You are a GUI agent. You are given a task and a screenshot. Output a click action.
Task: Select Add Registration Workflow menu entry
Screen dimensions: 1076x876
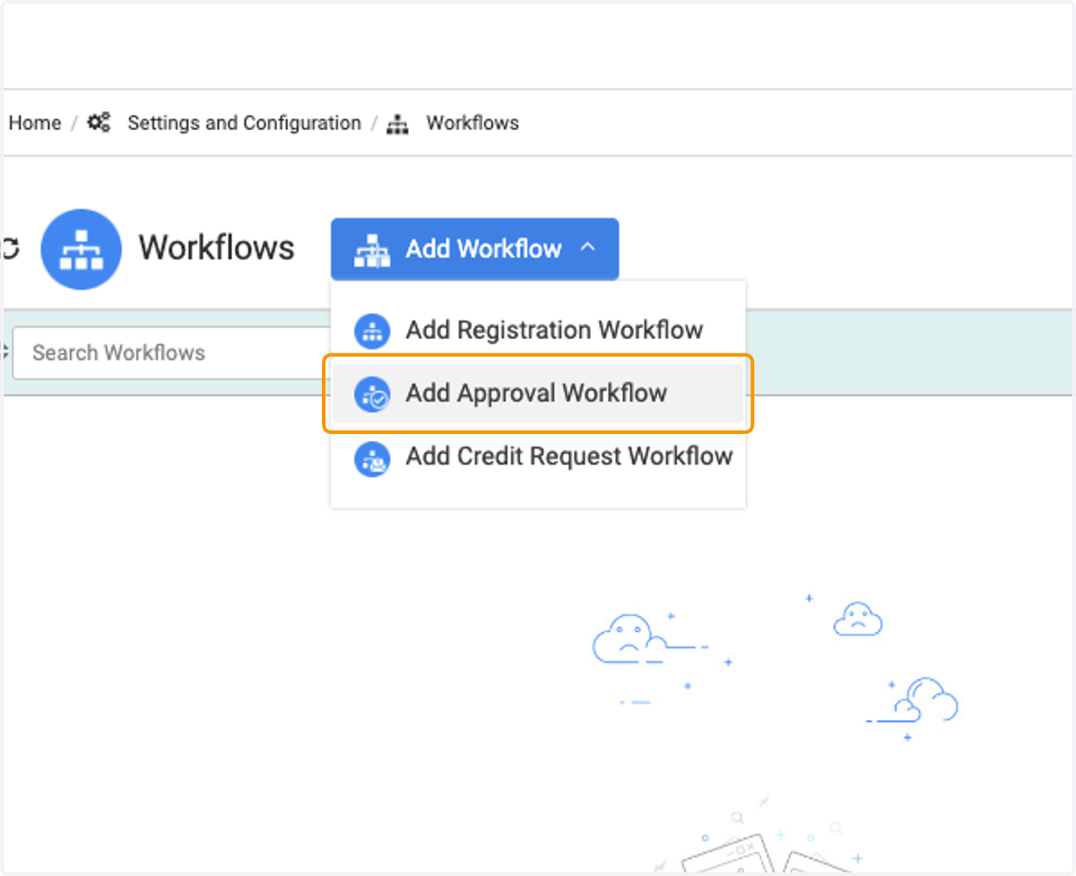click(x=538, y=330)
